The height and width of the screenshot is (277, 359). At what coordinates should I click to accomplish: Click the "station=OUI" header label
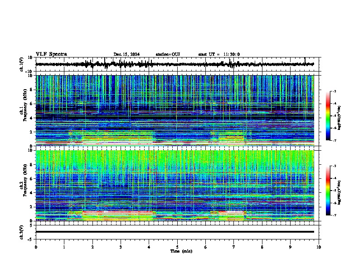[x=168, y=54]
